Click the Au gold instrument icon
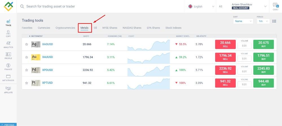The width and height of the screenshot is (282, 126). pos(36,57)
